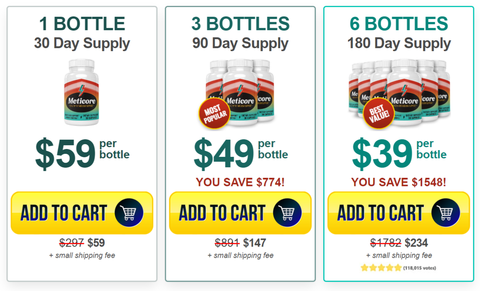The image size is (480, 291).
Task: Click the cart icon on 1 bottle button
Action: 129,213
